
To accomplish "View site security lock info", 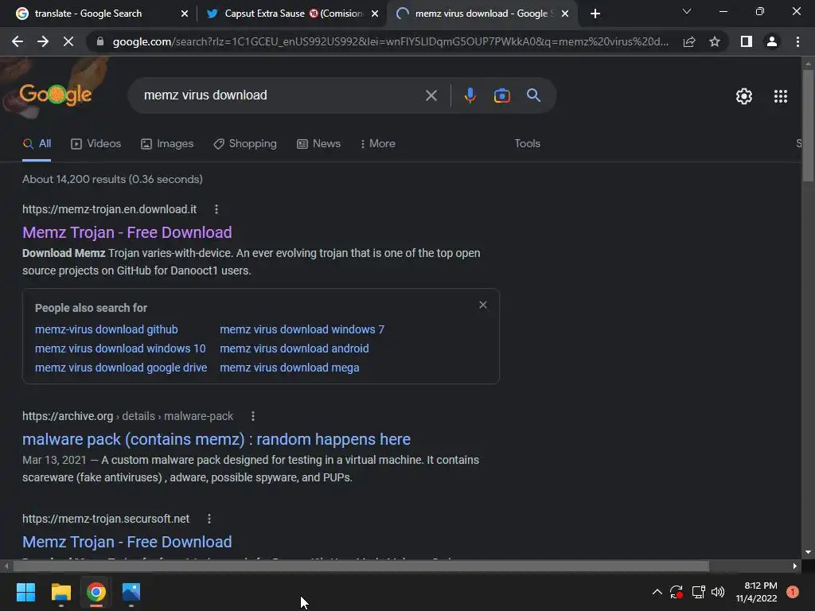I will click(x=99, y=41).
